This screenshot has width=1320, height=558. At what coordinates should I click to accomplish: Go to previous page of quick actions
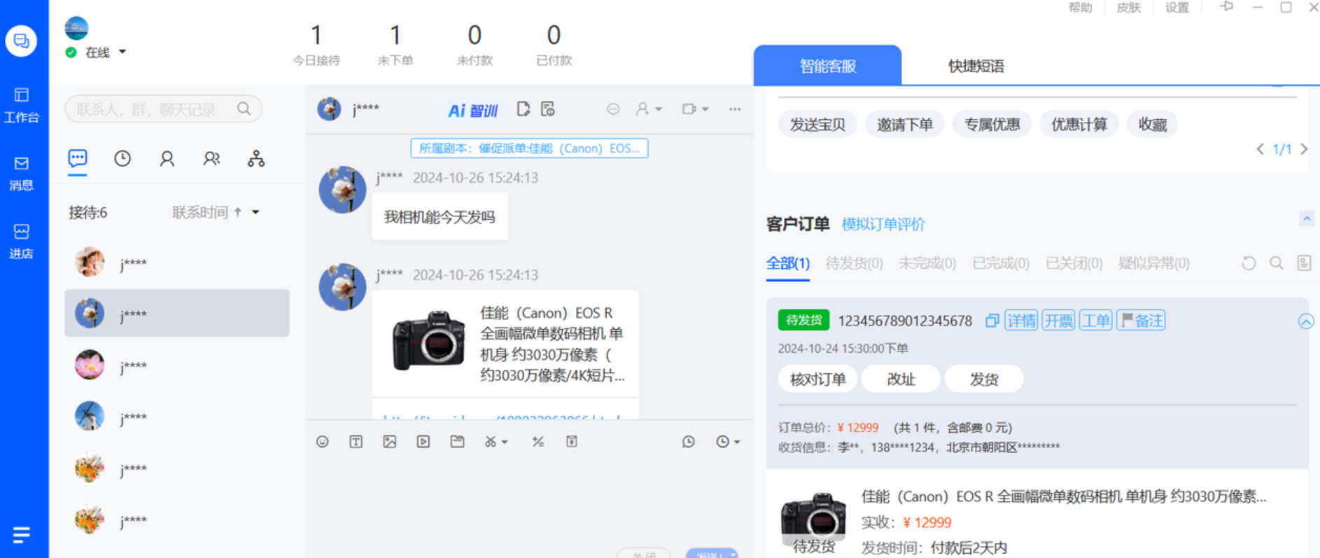1260,149
